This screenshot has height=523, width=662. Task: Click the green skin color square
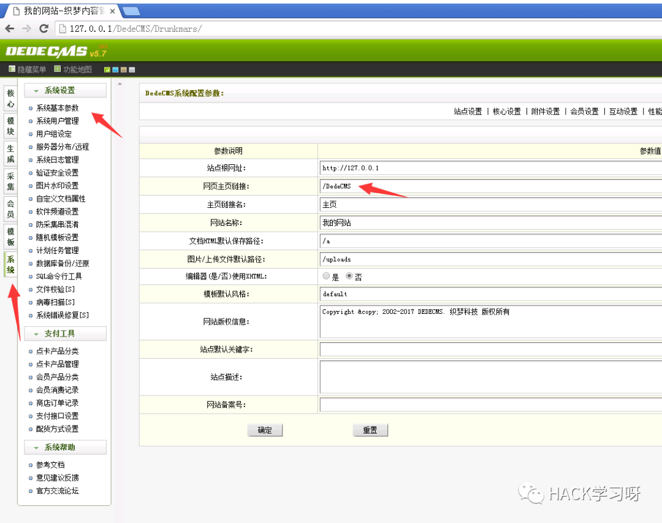(x=107, y=70)
